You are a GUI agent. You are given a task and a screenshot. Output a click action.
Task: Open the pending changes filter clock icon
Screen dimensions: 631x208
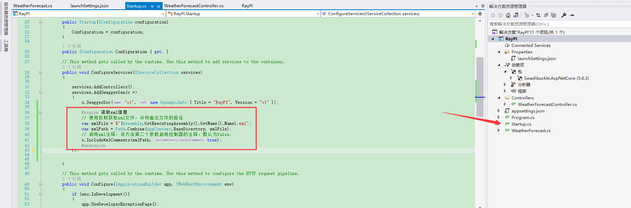tap(527, 15)
